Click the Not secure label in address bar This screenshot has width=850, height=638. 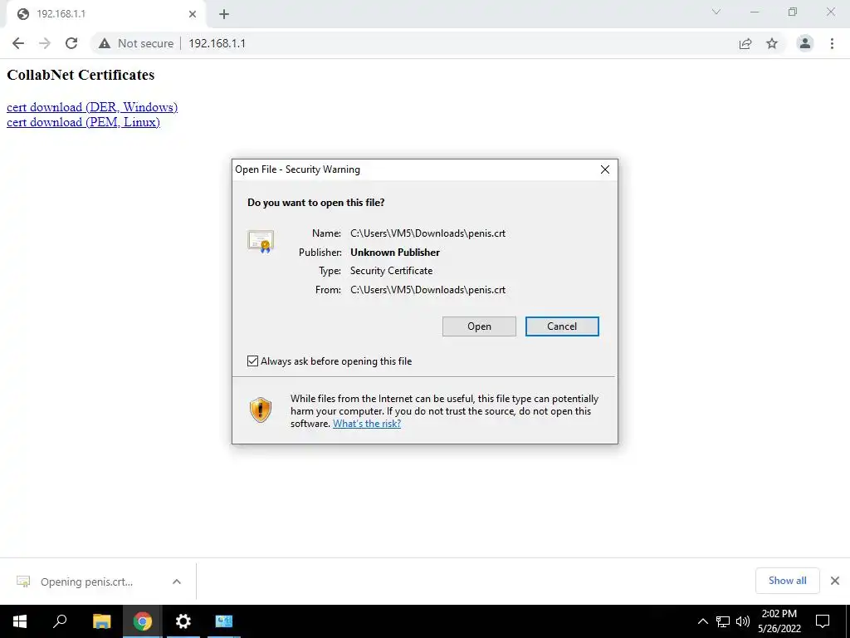pos(146,43)
